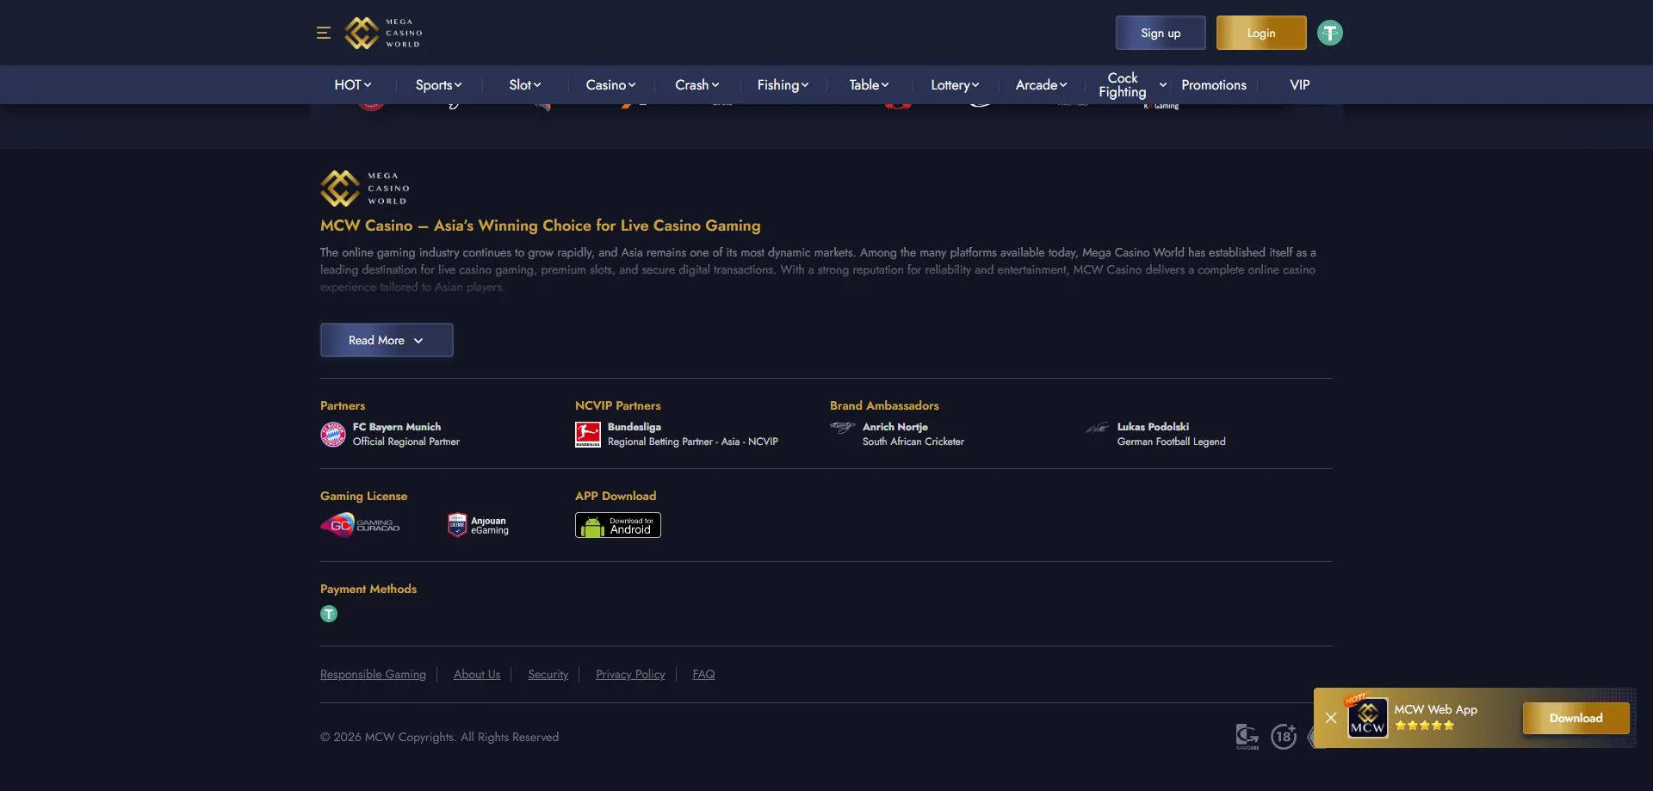Click the gold Download button
The height and width of the screenshot is (791, 1653).
coord(1576,718)
